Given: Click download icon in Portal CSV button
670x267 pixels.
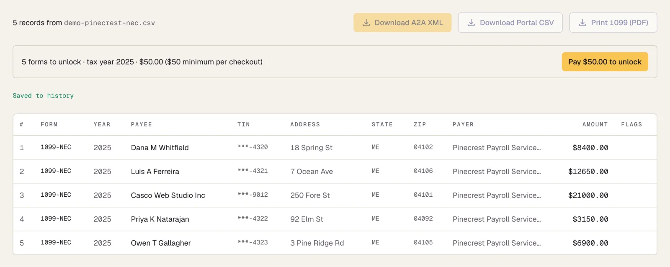Looking at the screenshot, I should point(471,23).
